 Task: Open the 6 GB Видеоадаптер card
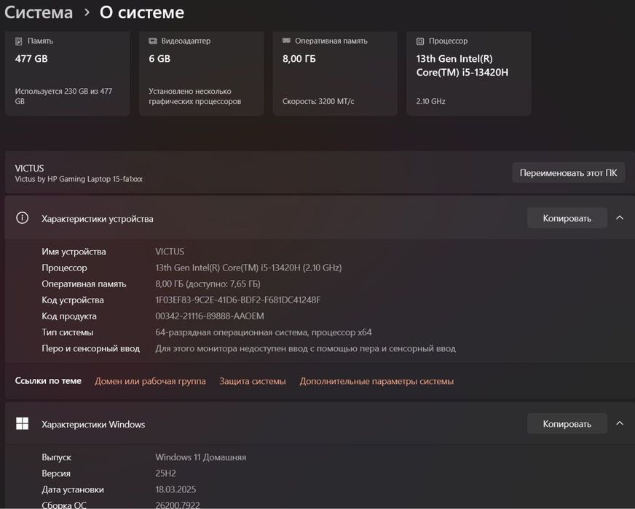[x=201, y=73]
